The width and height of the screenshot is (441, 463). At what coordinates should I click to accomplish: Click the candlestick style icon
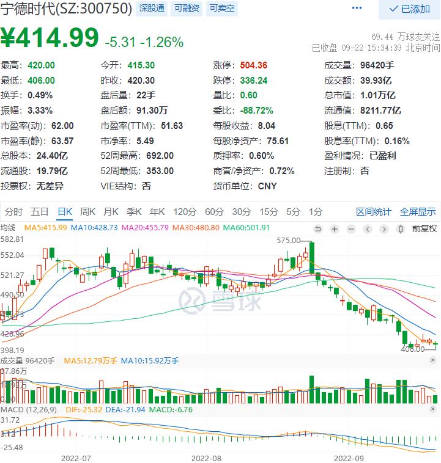pyautogui.click(x=401, y=229)
